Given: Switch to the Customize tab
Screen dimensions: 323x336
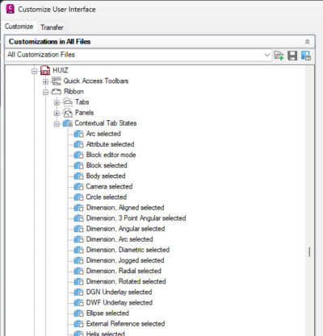Looking at the screenshot, I should click(19, 27).
